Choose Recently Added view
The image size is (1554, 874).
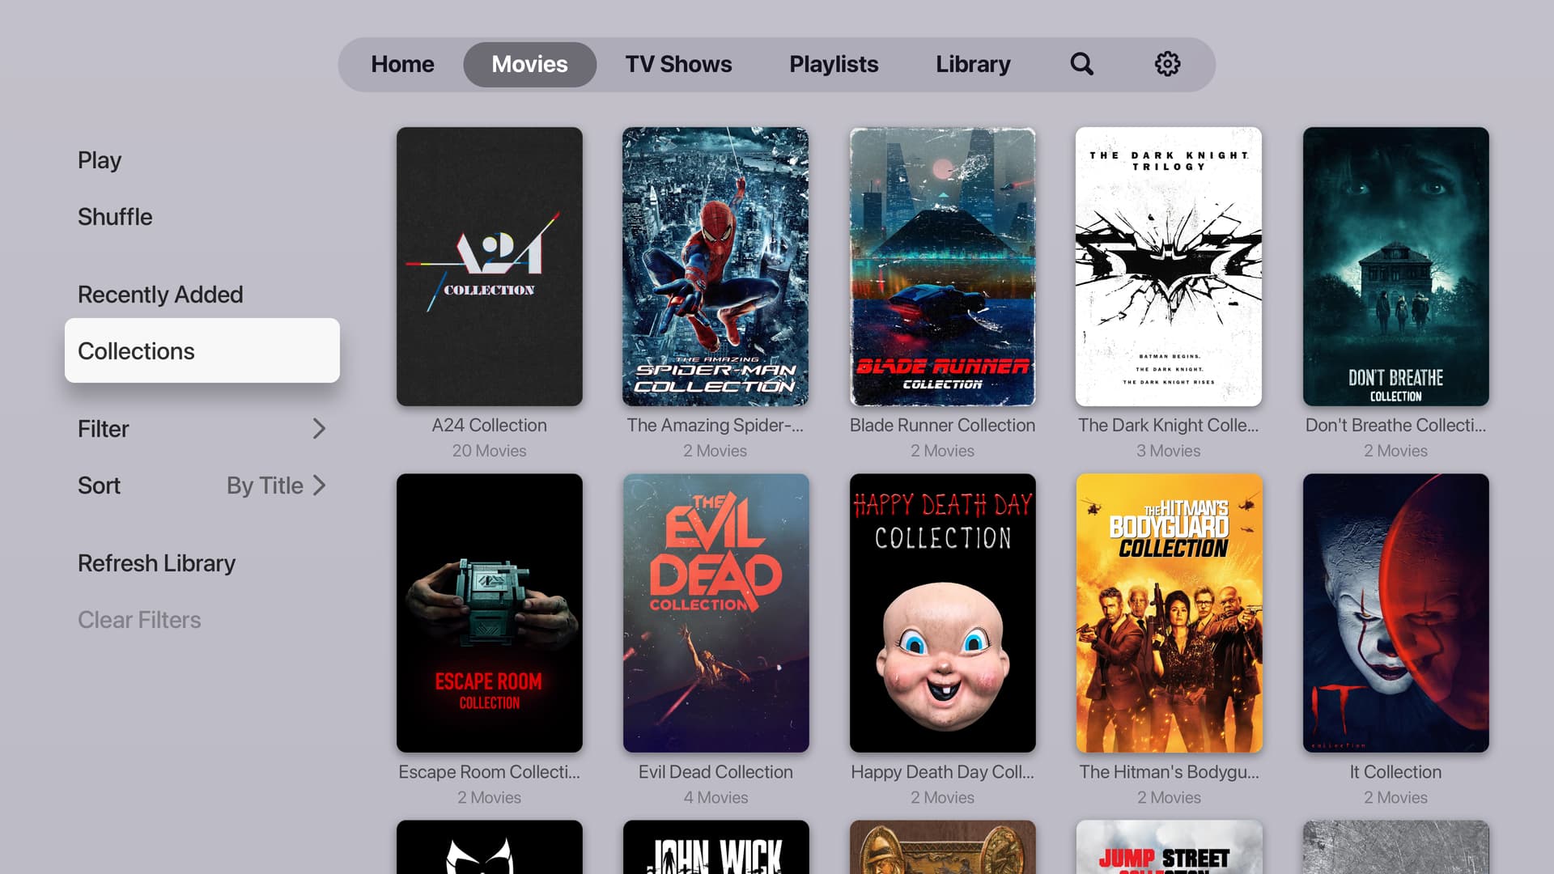[x=160, y=295]
